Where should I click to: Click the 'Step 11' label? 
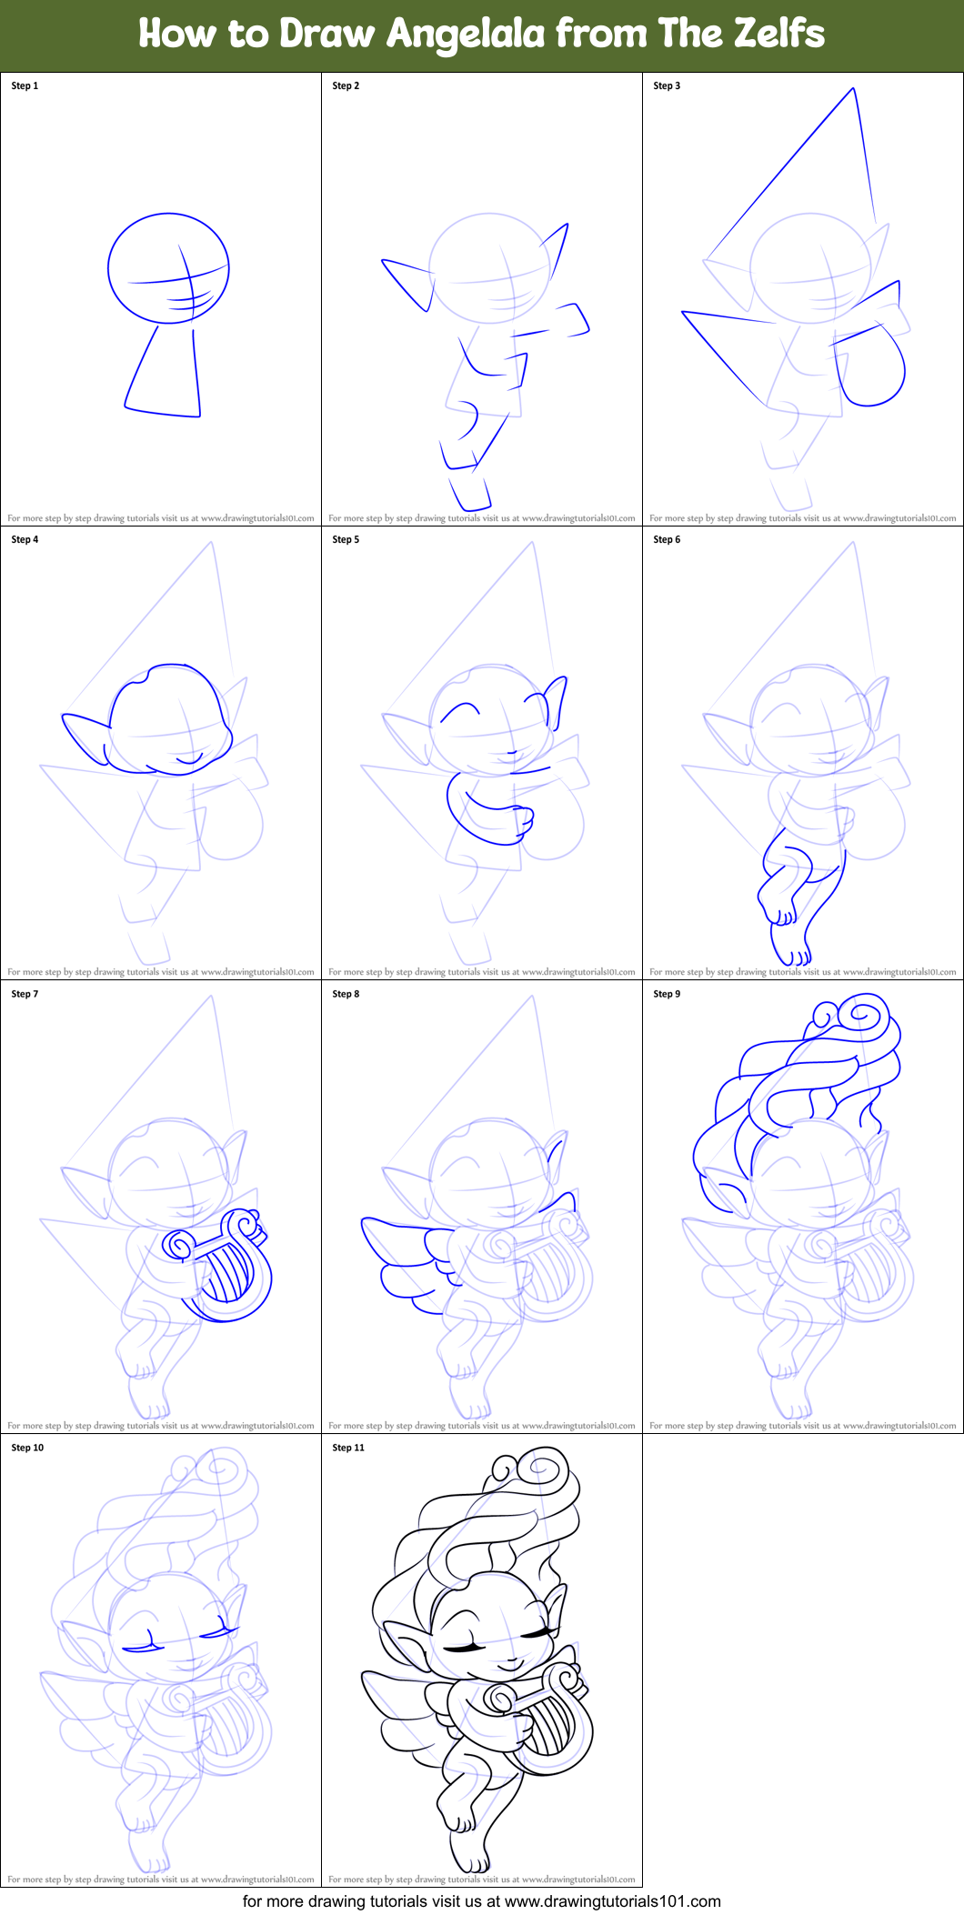(348, 1448)
